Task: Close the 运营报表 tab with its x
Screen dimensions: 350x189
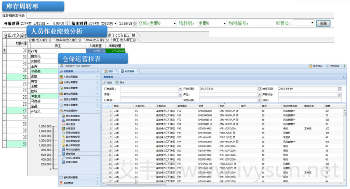Action: pyautogui.click(x=138, y=71)
